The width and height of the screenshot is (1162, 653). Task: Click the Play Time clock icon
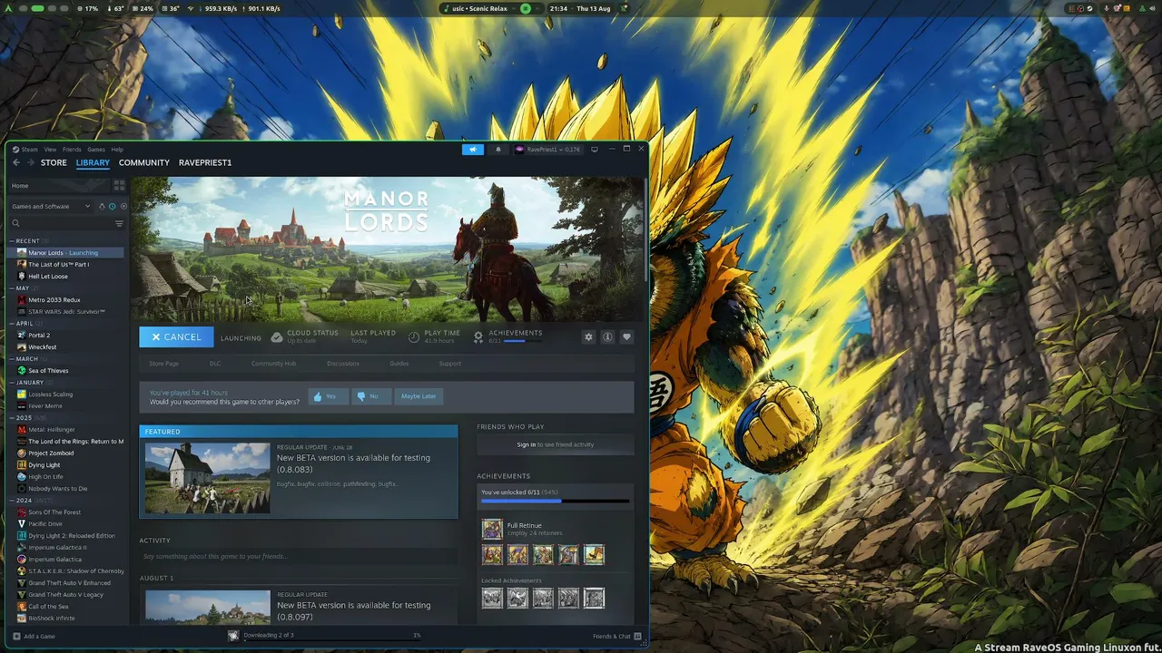click(x=414, y=336)
